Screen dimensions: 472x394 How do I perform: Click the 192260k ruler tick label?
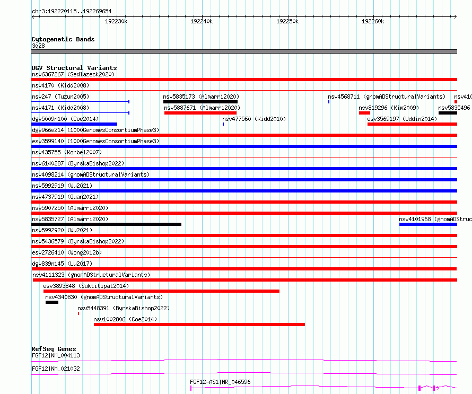[x=373, y=21]
